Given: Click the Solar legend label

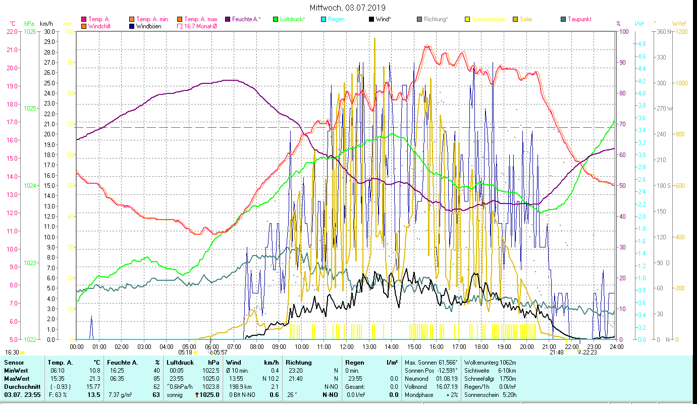Looking at the screenshot, I should pyautogui.click(x=526, y=20).
